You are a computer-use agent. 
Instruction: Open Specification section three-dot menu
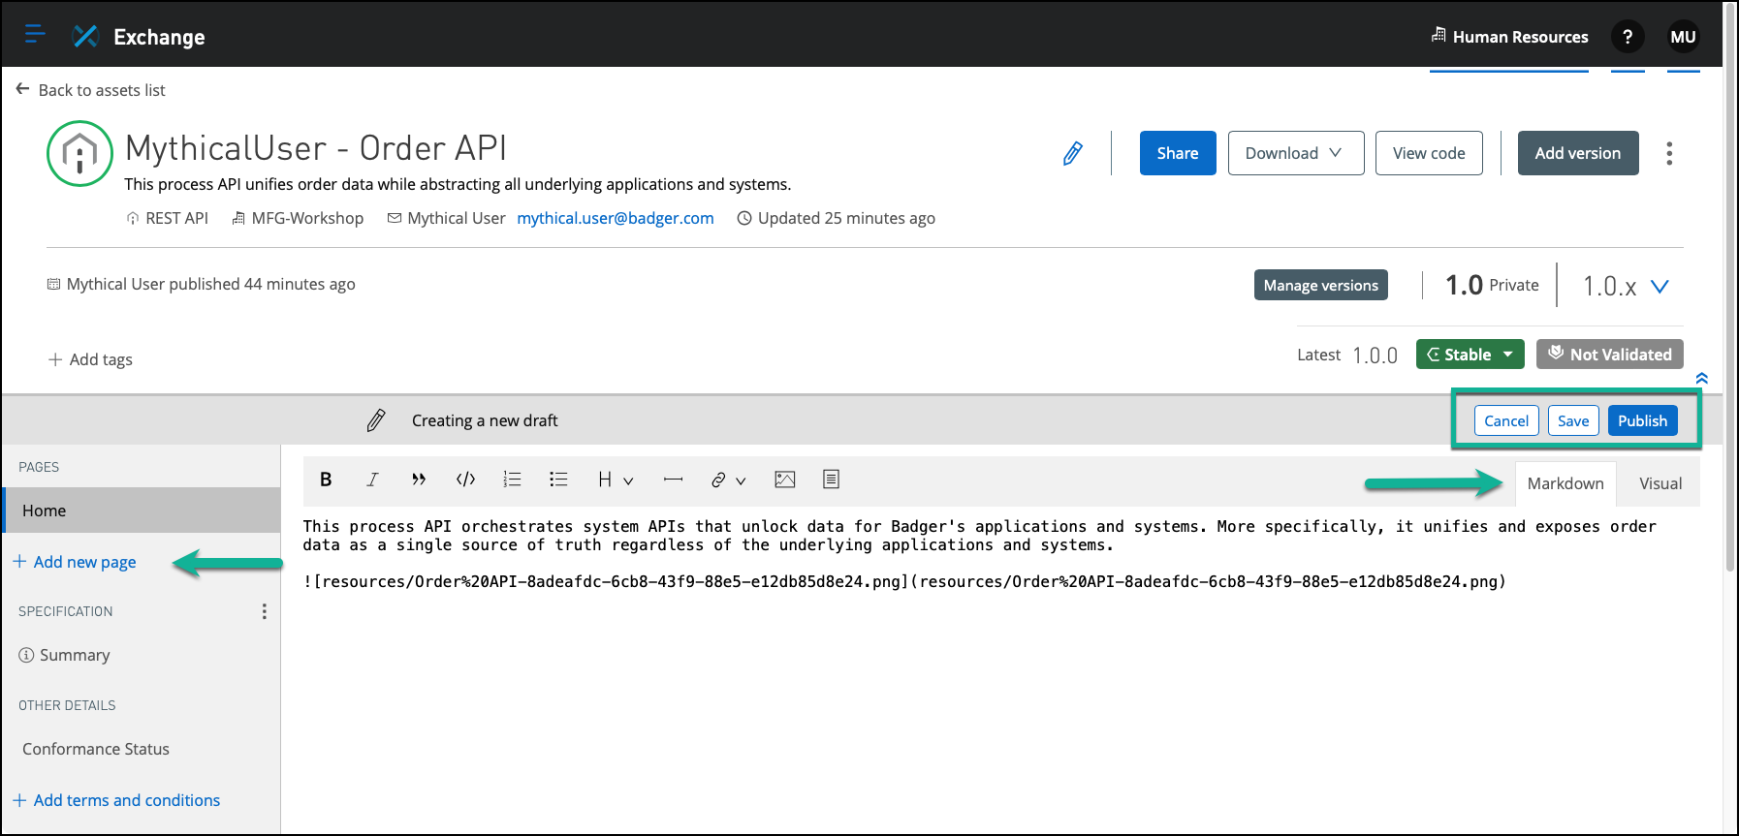pyautogui.click(x=264, y=611)
